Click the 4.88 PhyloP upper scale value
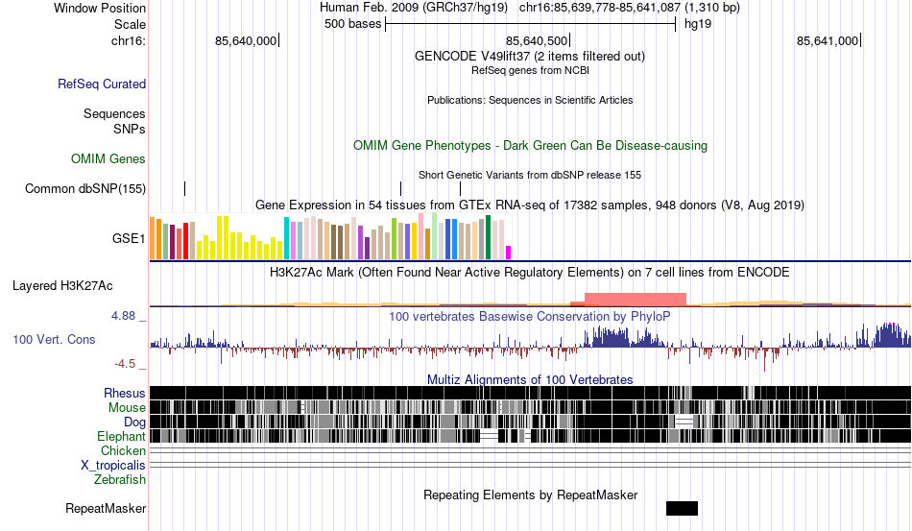This screenshot has height=531, width=912. (123, 316)
